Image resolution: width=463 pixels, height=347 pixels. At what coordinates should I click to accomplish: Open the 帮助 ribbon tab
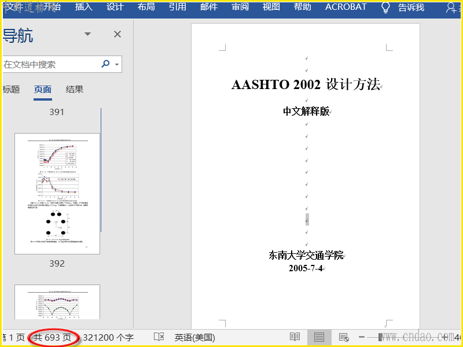(302, 7)
